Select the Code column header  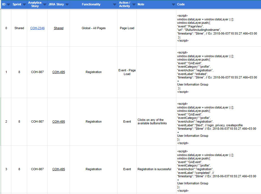click(x=219, y=4)
